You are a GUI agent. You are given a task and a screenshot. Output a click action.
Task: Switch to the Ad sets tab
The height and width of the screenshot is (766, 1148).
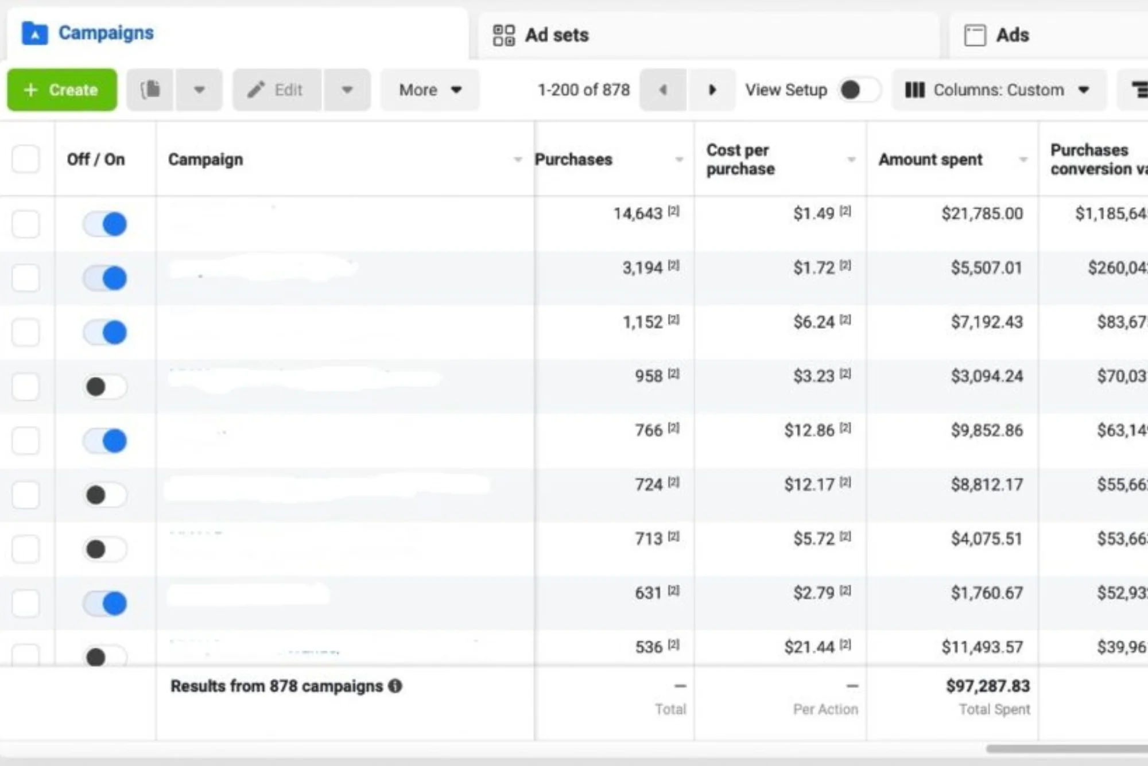[x=541, y=35]
